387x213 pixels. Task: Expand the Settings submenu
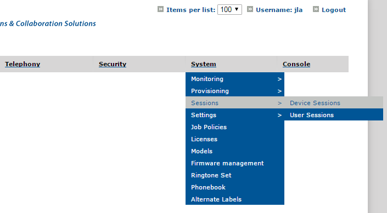(235, 115)
